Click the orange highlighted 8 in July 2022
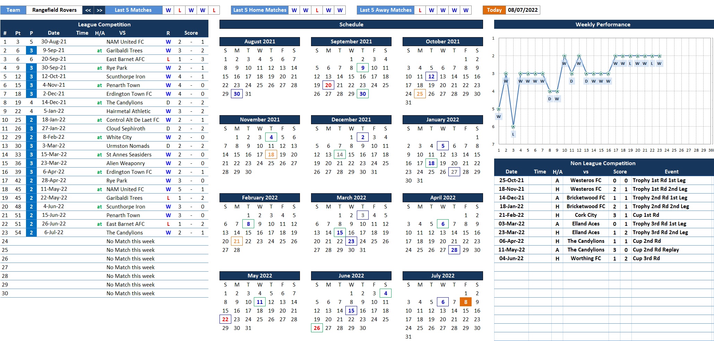Image resolution: width=714 pixels, height=341 pixels. pyautogui.click(x=465, y=302)
